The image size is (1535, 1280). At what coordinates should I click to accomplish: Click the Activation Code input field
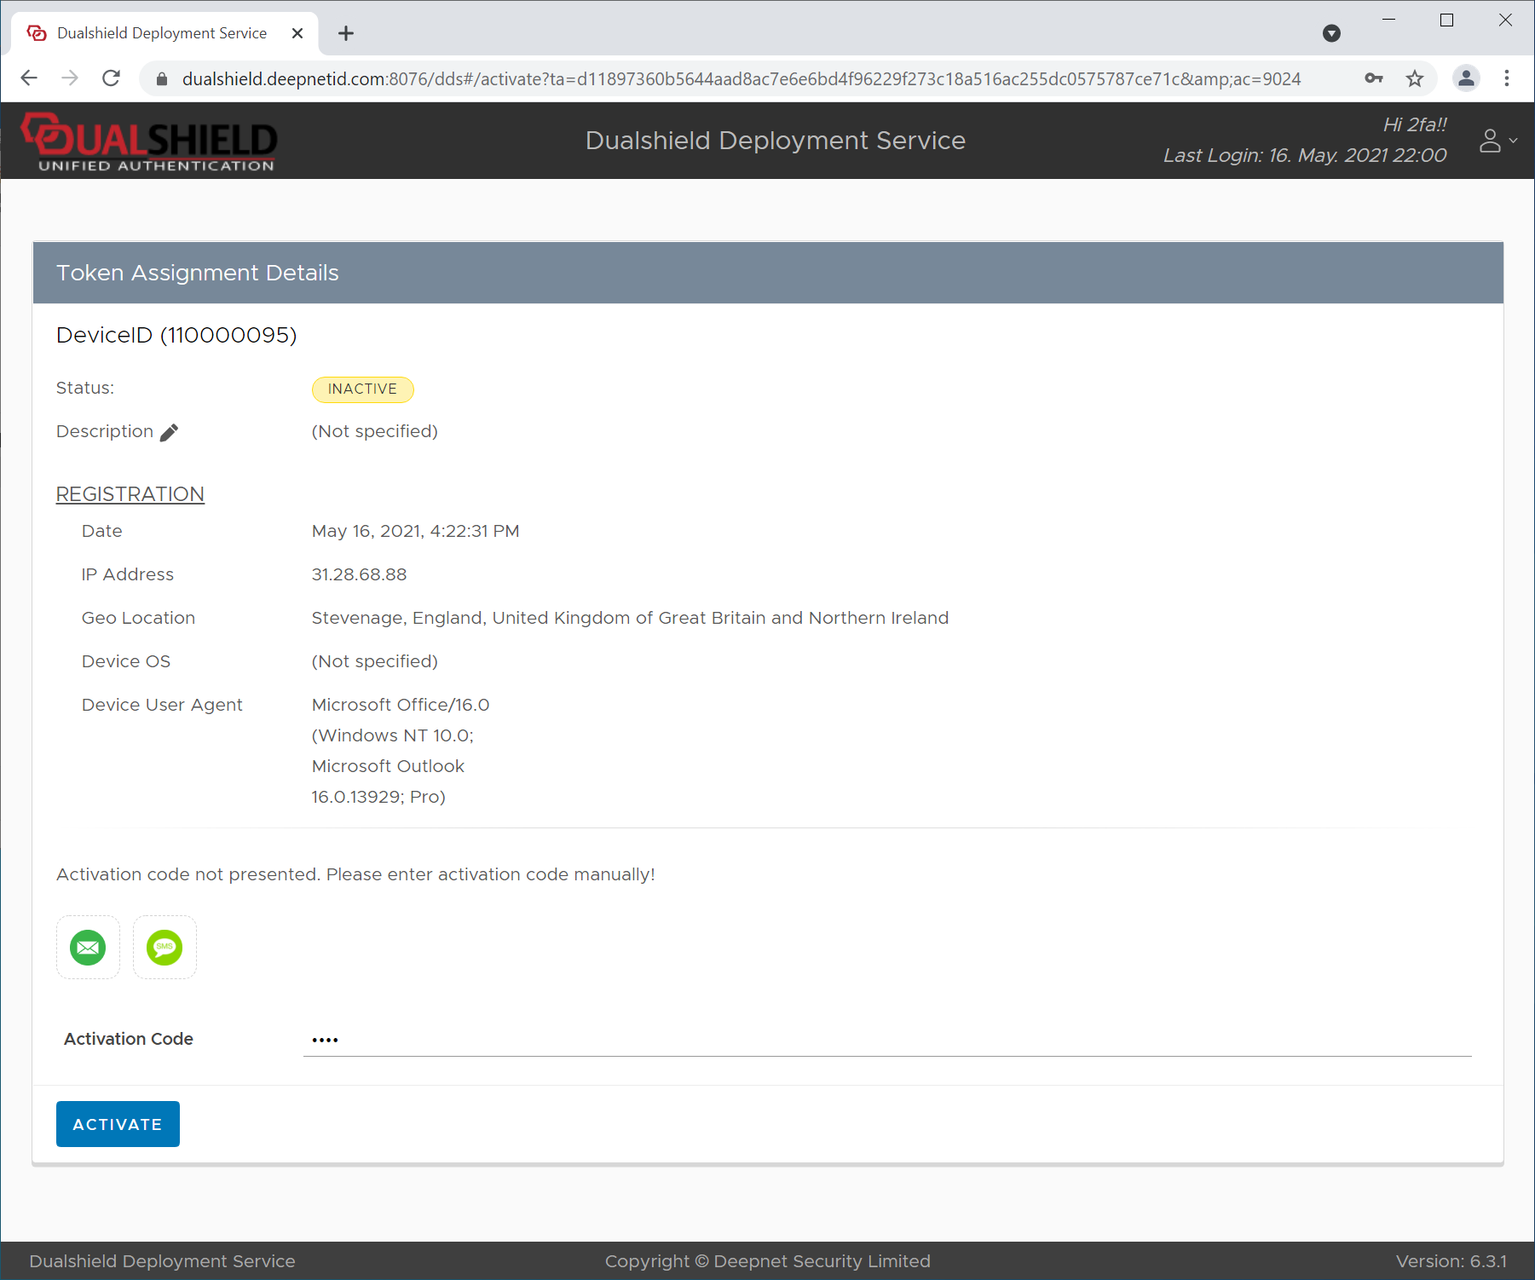pyautogui.click(x=886, y=1040)
